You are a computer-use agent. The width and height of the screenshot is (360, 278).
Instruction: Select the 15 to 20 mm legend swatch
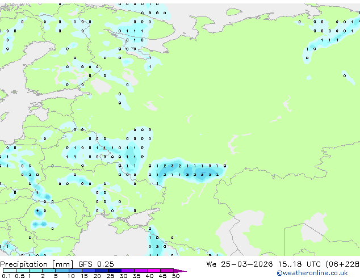pos(89,271)
